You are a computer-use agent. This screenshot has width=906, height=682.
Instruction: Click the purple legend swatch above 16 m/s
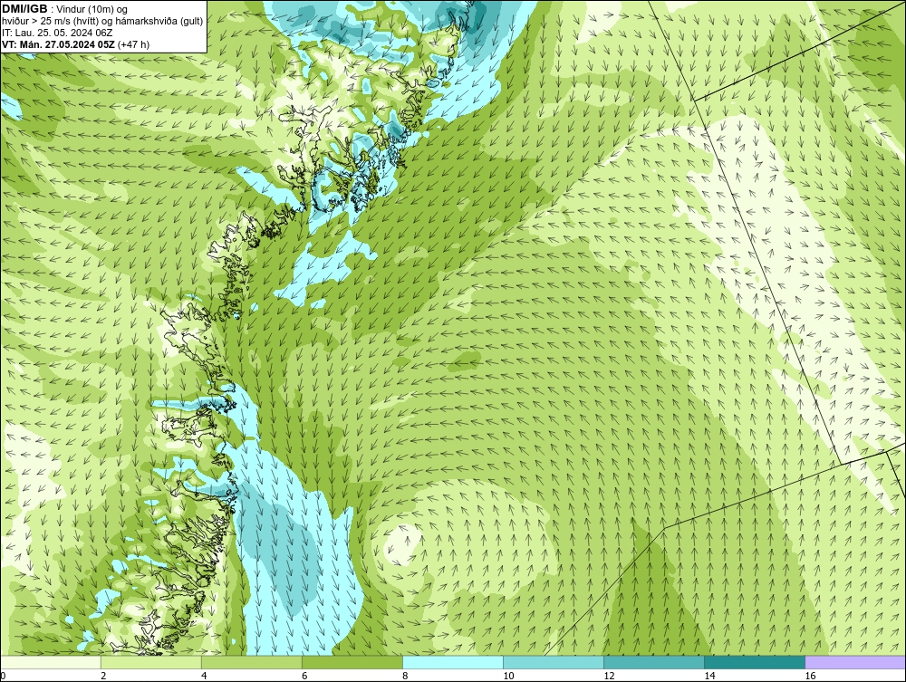tap(855, 662)
